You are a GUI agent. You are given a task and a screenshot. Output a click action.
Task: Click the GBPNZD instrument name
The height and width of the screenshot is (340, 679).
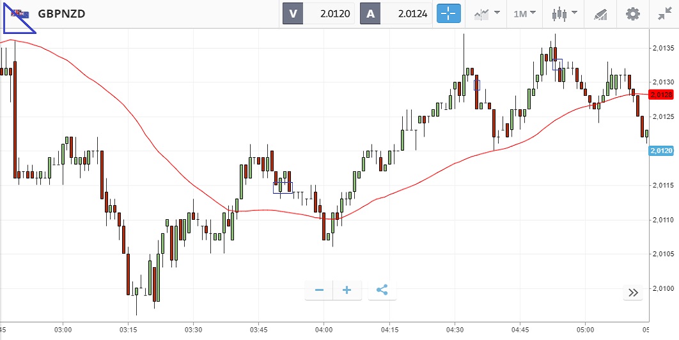62,13
